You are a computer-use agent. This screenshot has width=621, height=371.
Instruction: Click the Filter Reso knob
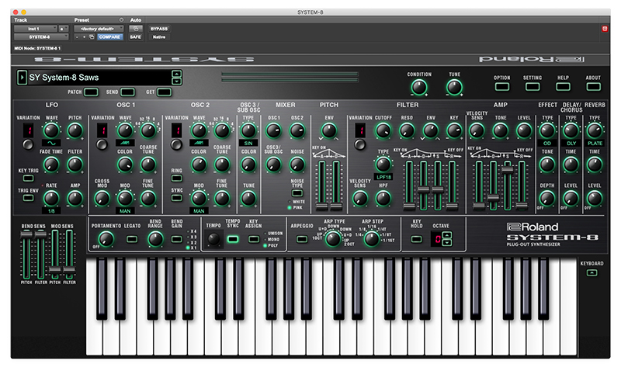(x=407, y=130)
